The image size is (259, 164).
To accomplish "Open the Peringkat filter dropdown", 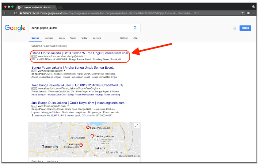I will [x=37, y=161].
